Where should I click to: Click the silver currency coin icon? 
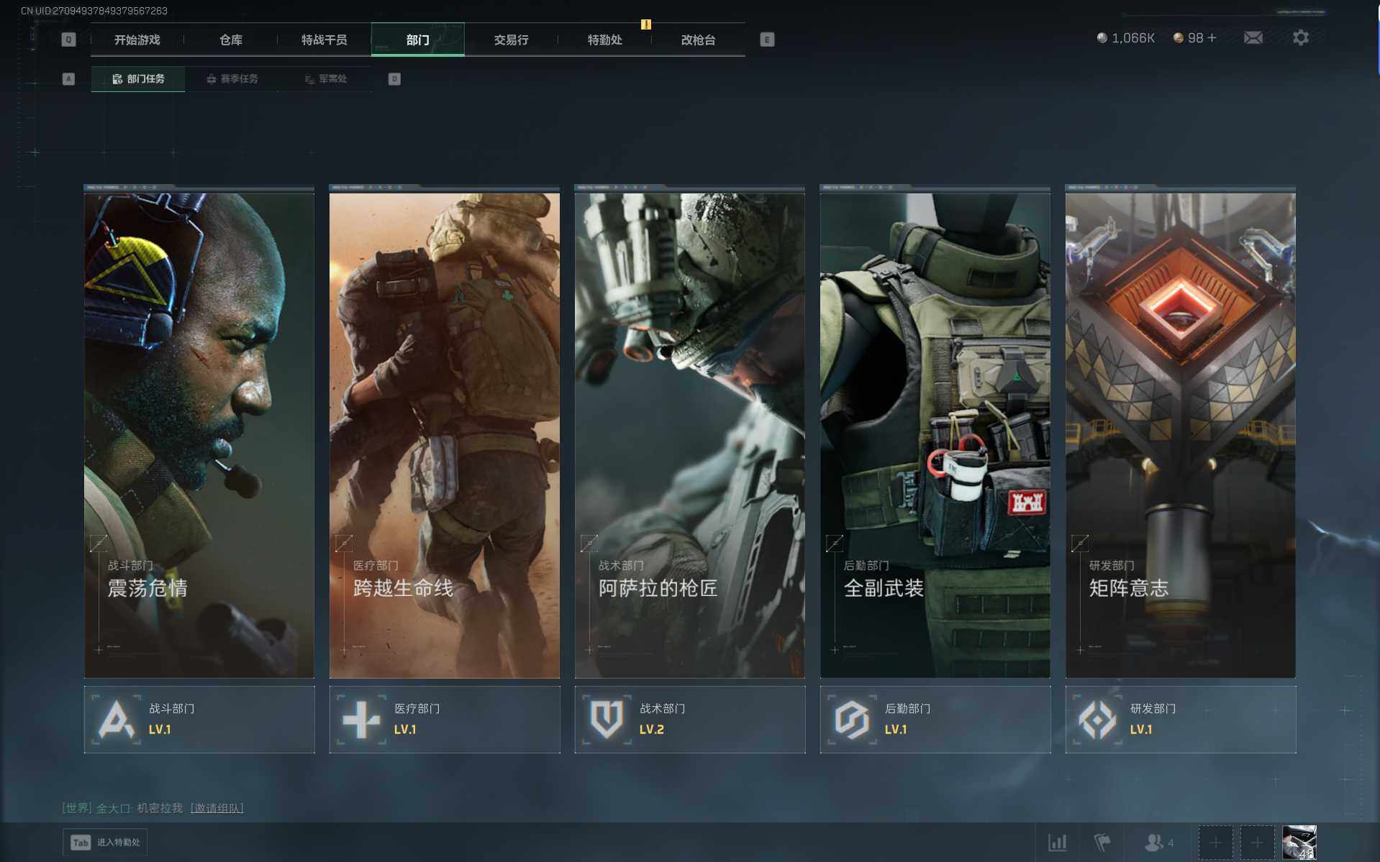1102,38
